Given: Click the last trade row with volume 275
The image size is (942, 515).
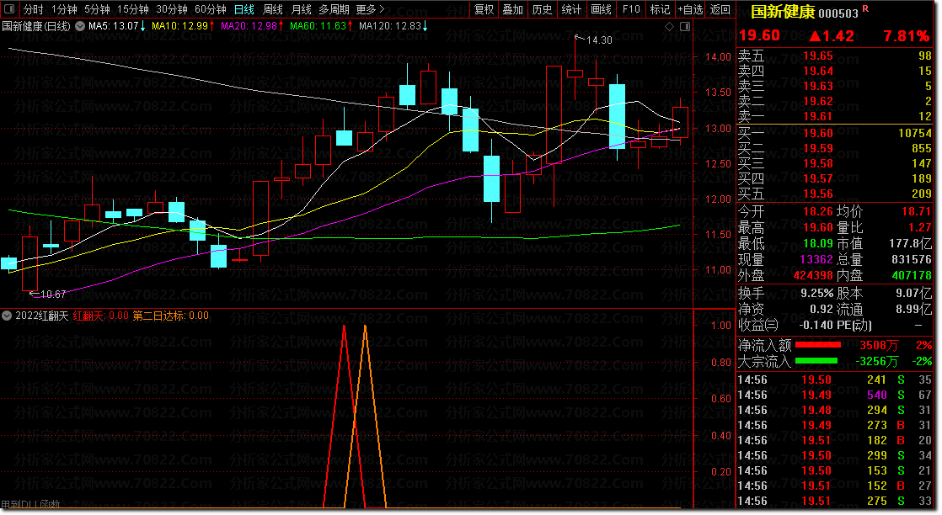Looking at the screenshot, I should pos(834,502).
